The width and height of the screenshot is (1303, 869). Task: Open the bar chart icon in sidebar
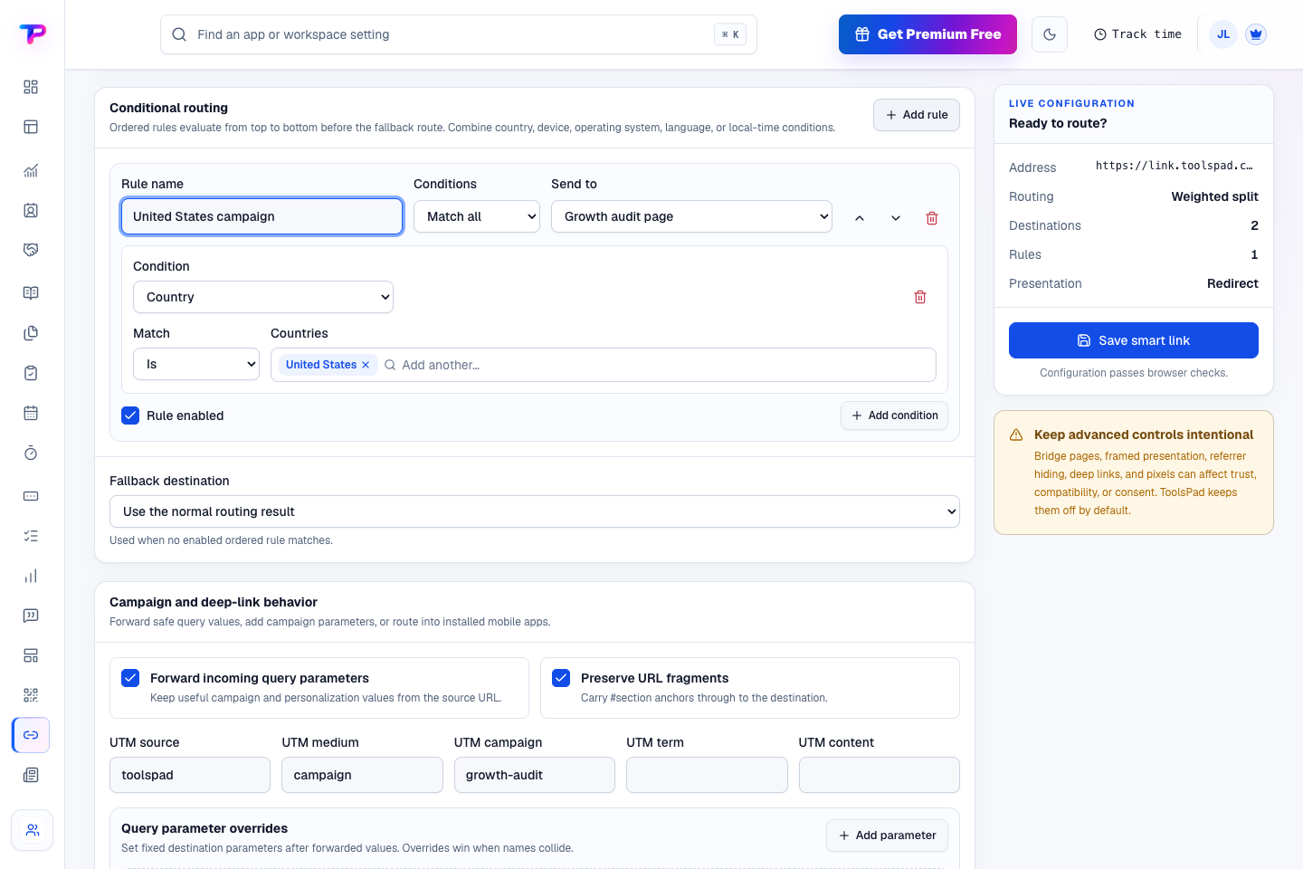point(31,576)
